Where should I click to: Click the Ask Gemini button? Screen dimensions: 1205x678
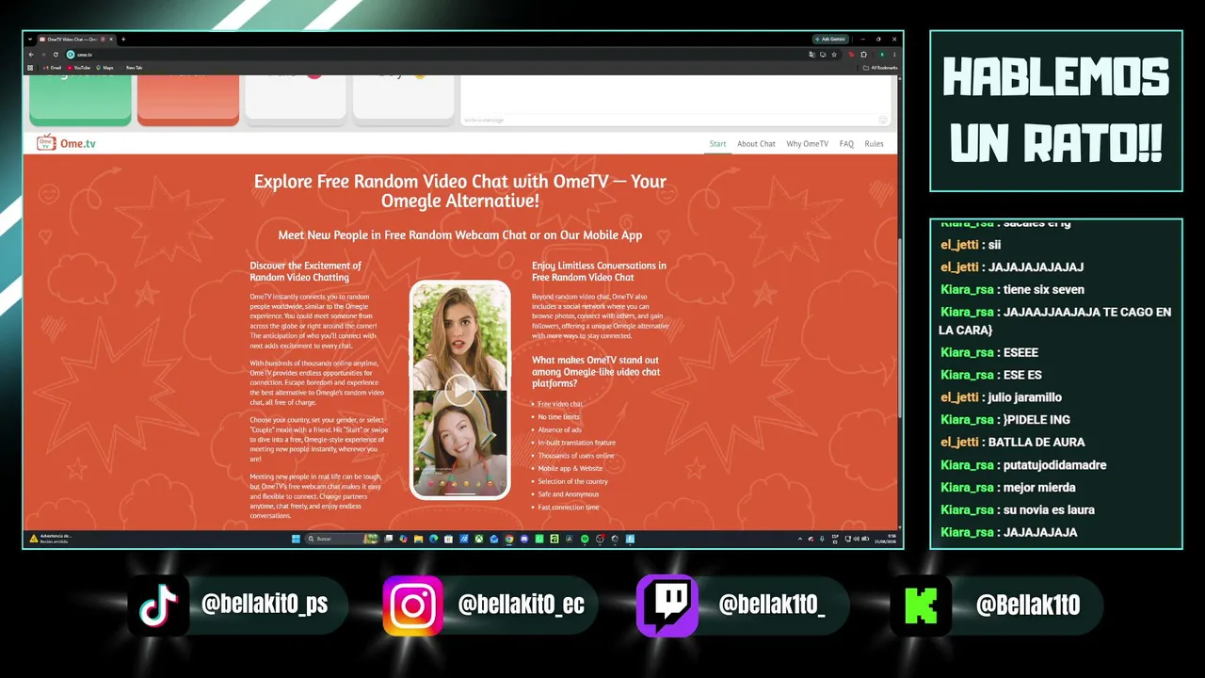click(x=830, y=40)
